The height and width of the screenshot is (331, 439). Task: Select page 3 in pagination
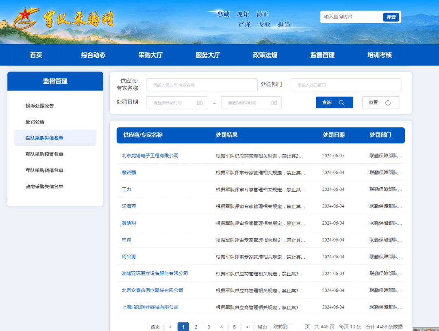tap(209, 327)
